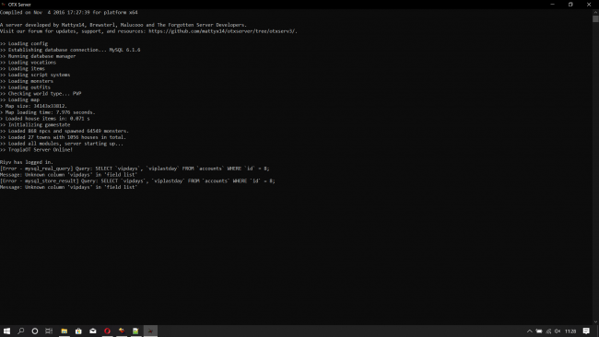Click the console scrollbar down arrow
The image size is (599, 337).
[595, 322]
